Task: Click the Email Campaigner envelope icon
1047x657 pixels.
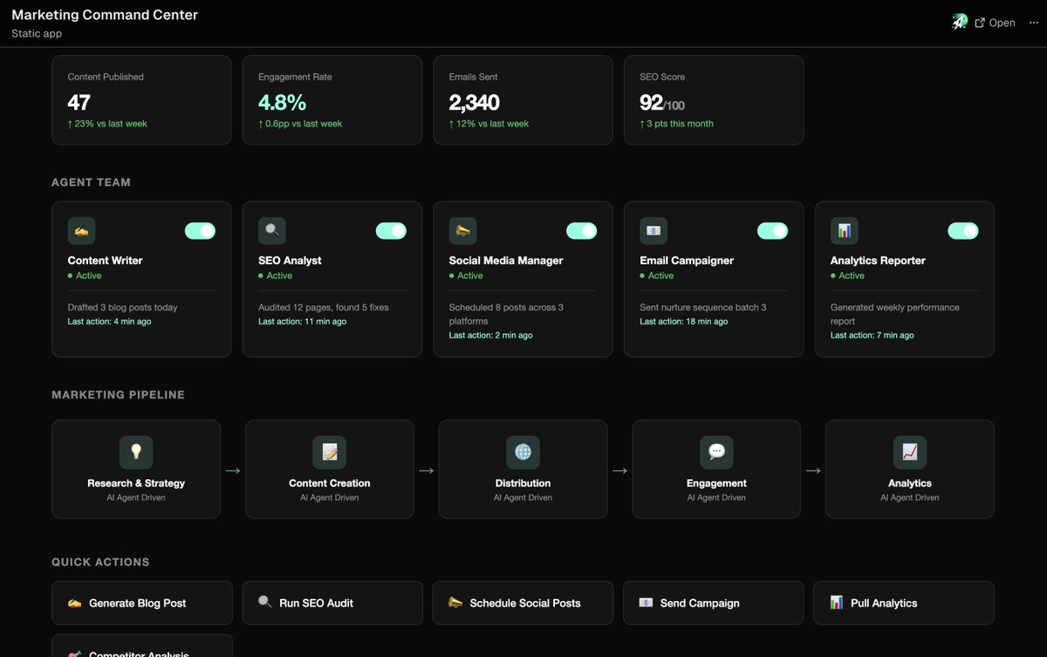Action: (x=654, y=231)
